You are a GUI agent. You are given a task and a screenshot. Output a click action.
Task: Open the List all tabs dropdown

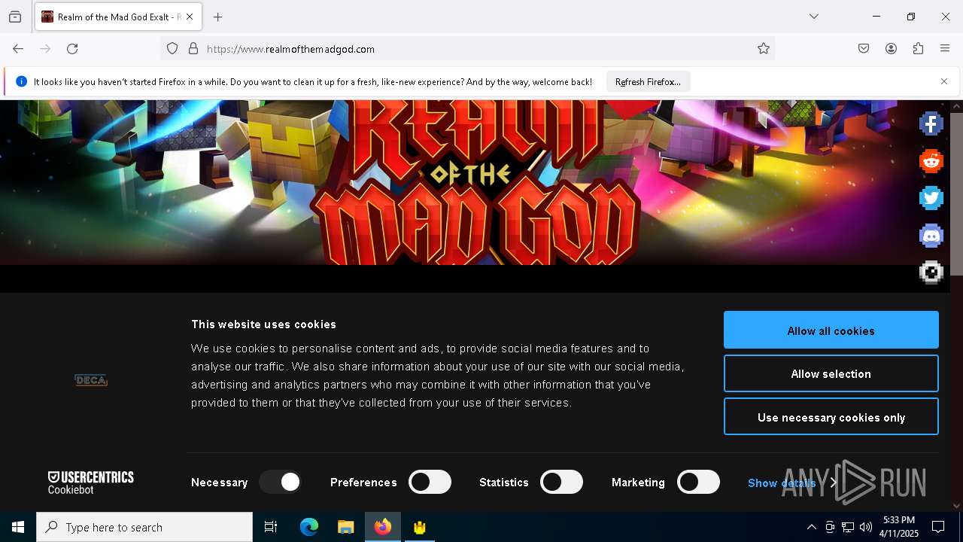[814, 17]
